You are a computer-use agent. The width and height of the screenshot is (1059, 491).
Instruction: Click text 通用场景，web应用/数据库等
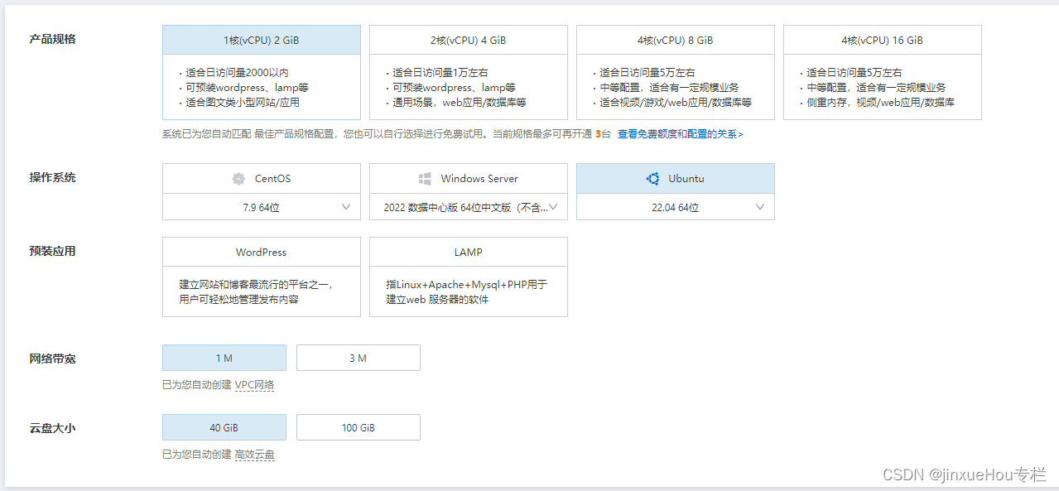coord(460,103)
